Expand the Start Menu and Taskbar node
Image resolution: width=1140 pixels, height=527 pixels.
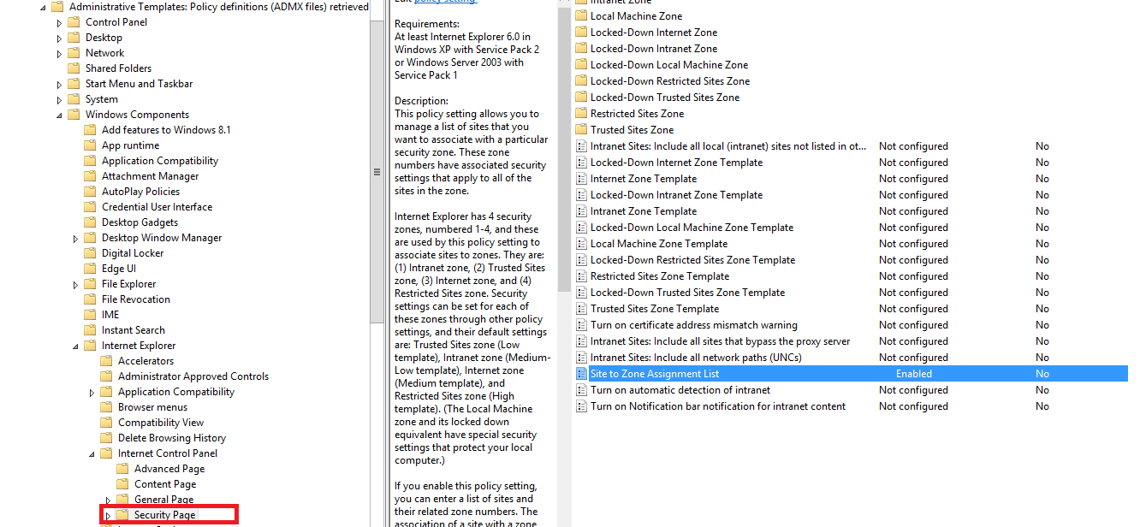[60, 85]
